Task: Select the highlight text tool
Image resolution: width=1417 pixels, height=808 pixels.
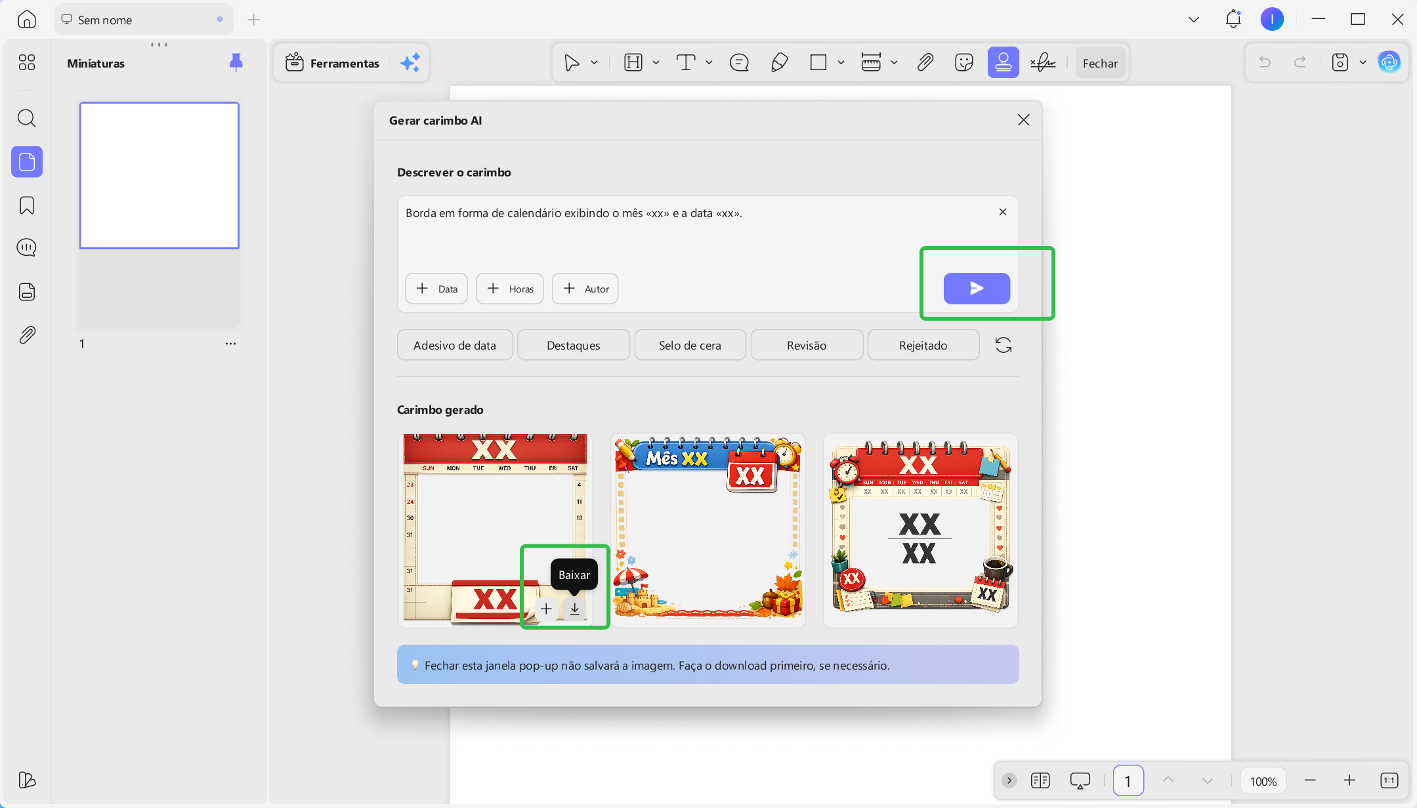Action: point(633,63)
